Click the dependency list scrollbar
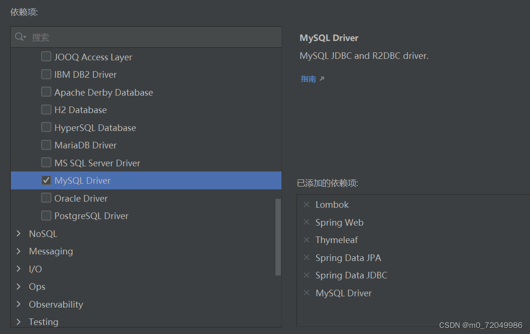This screenshot has height=334, width=530. click(x=278, y=236)
